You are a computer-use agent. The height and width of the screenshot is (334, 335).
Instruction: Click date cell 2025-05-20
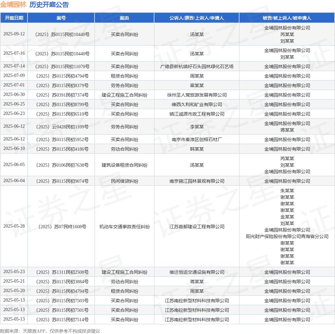(x=14, y=290)
